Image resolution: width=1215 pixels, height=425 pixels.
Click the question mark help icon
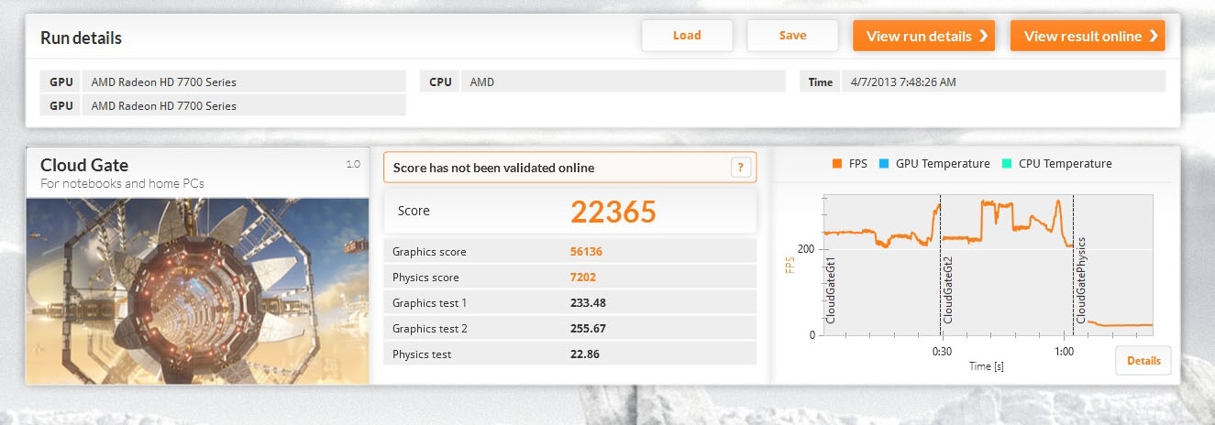(x=741, y=168)
